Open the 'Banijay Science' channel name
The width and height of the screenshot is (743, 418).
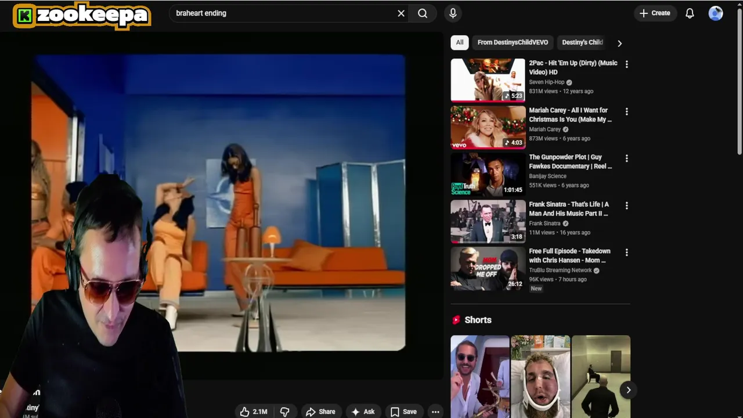click(x=547, y=176)
